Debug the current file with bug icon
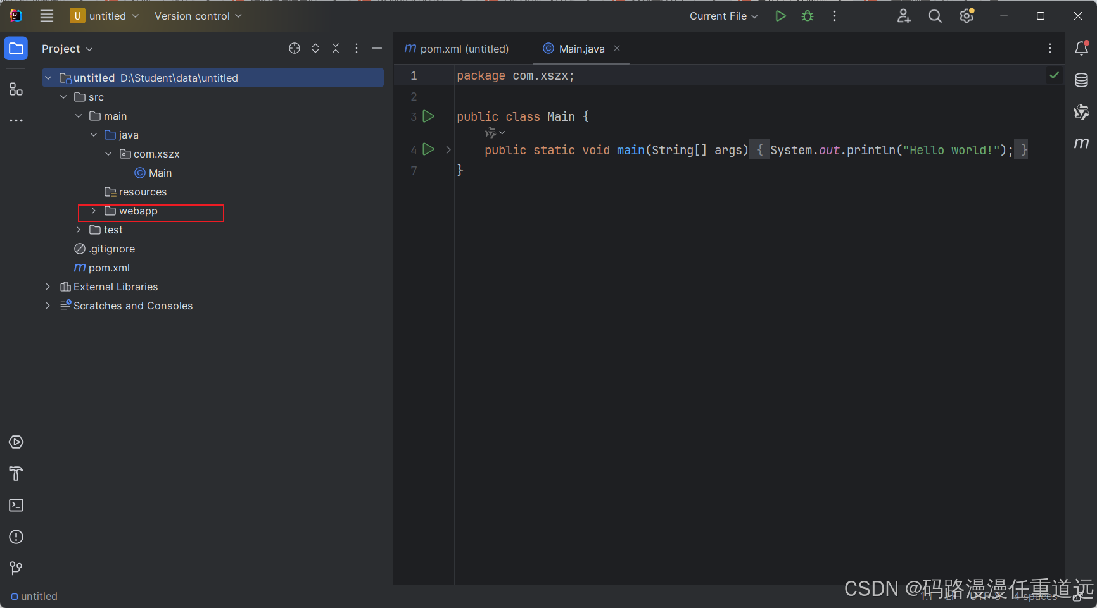 [x=808, y=16]
